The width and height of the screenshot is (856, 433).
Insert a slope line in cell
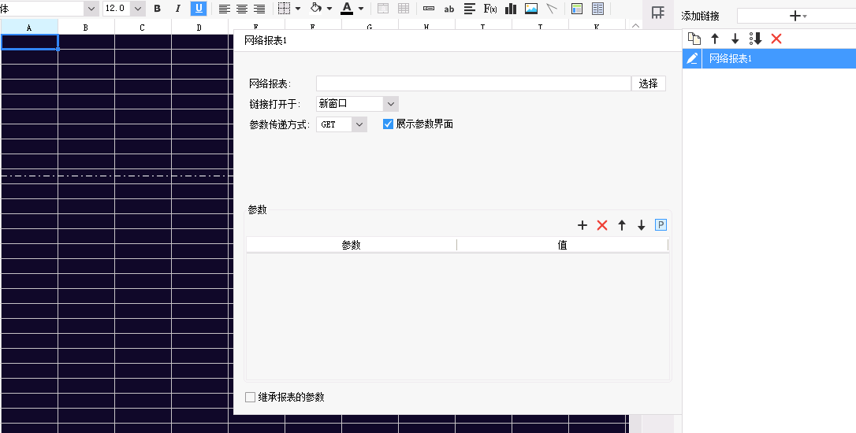click(552, 9)
